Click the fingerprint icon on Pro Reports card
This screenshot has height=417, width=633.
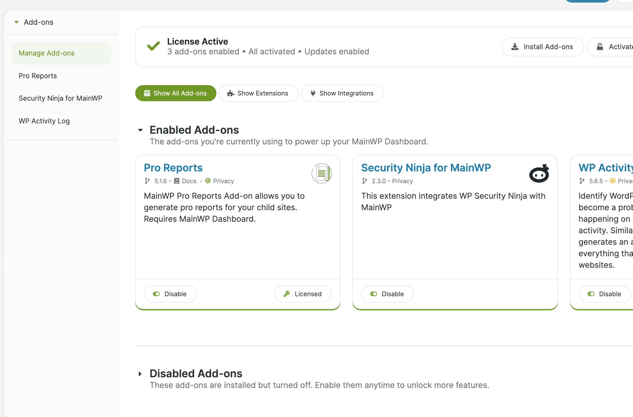[208, 181]
